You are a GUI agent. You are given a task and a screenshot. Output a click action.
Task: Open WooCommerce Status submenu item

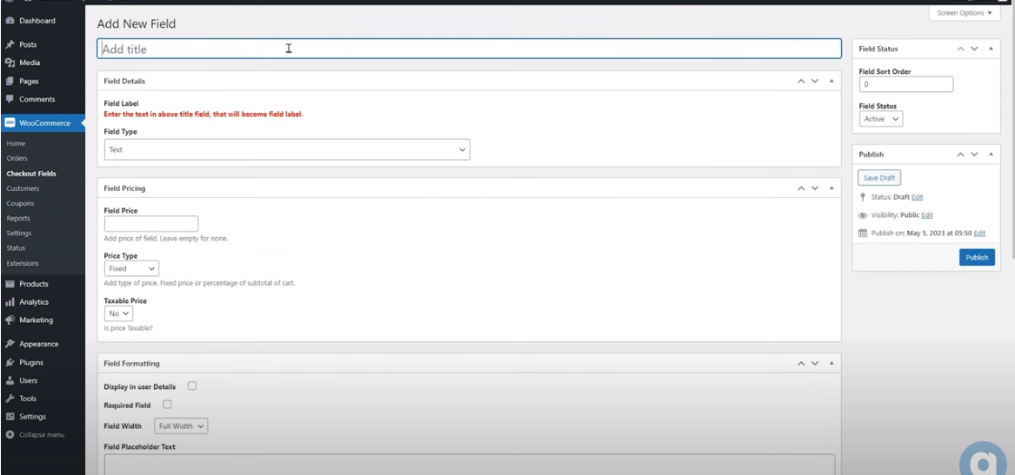coord(17,248)
